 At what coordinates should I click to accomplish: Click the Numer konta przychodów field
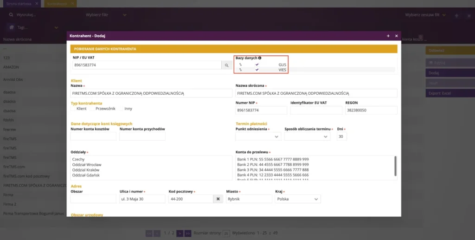[x=142, y=136]
